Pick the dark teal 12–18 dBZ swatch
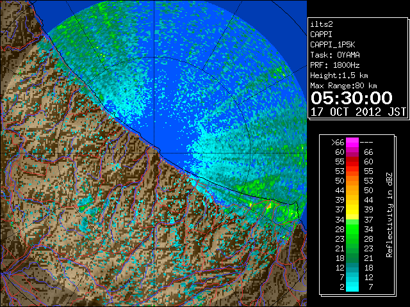The width and height of the screenshot is (410, 307). click(352, 267)
